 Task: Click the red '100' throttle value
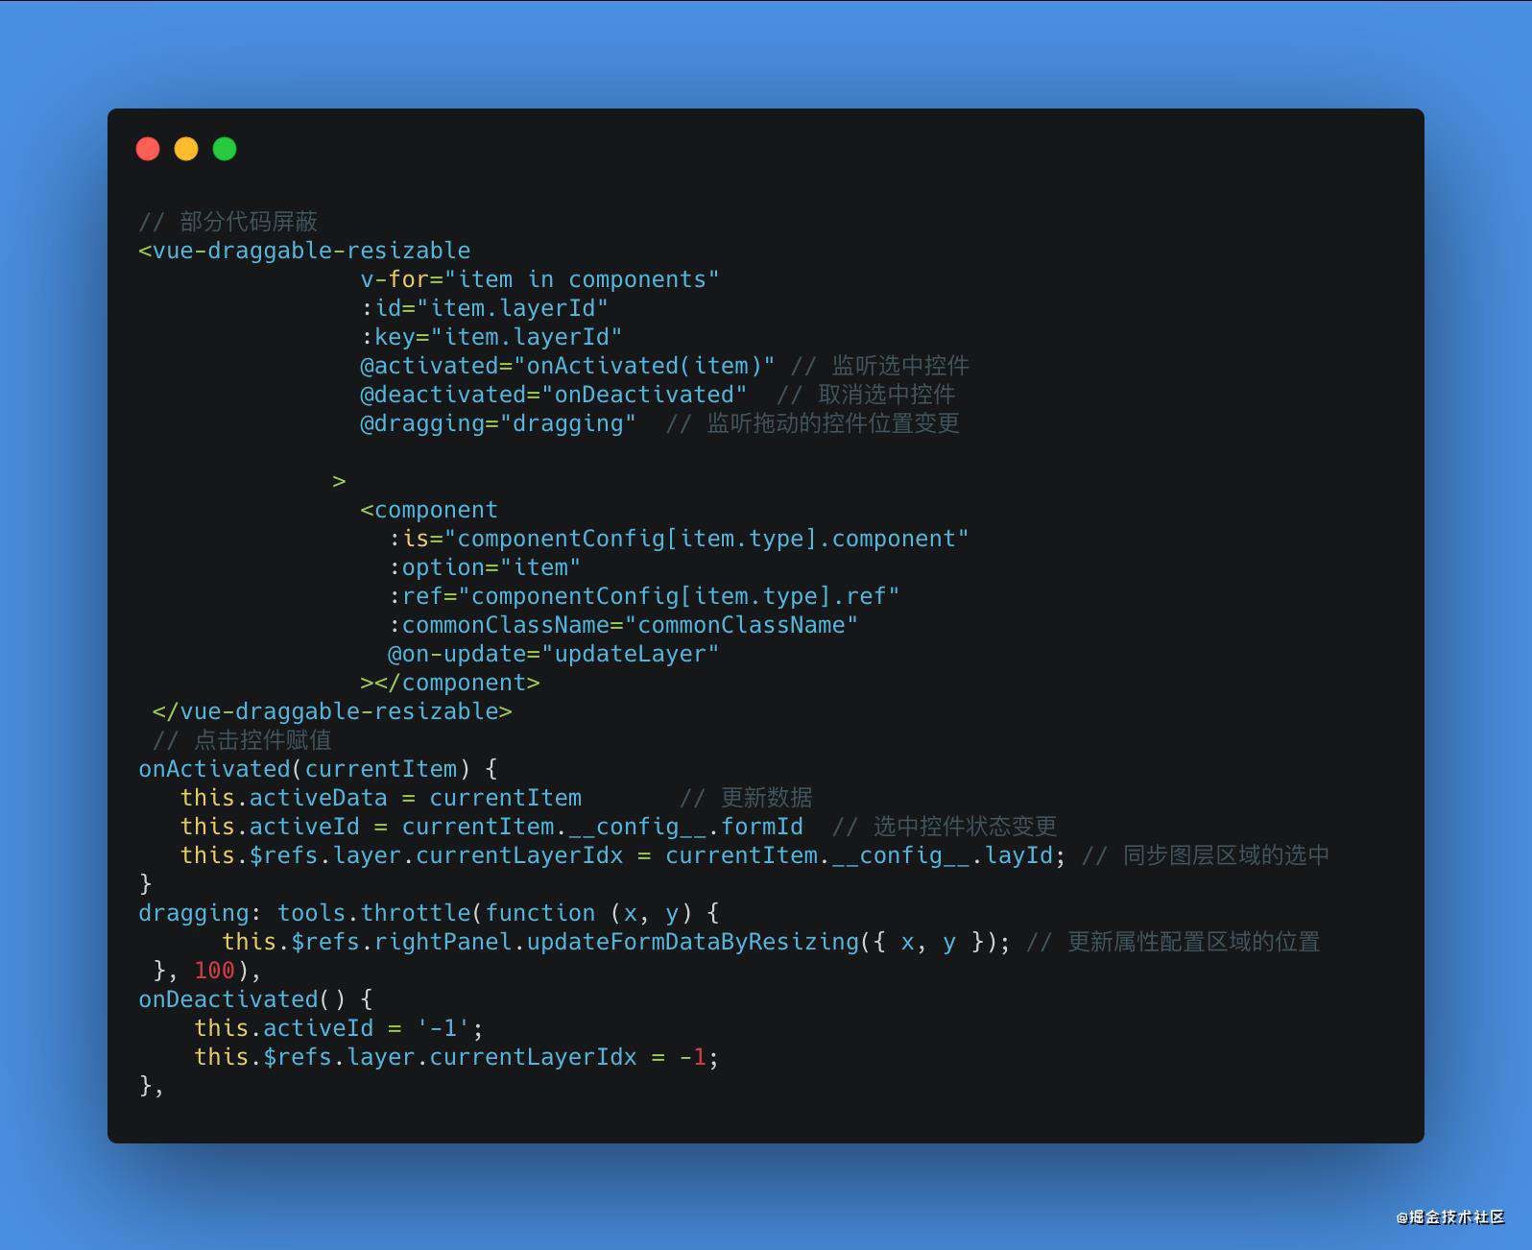pyautogui.click(x=214, y=971)
